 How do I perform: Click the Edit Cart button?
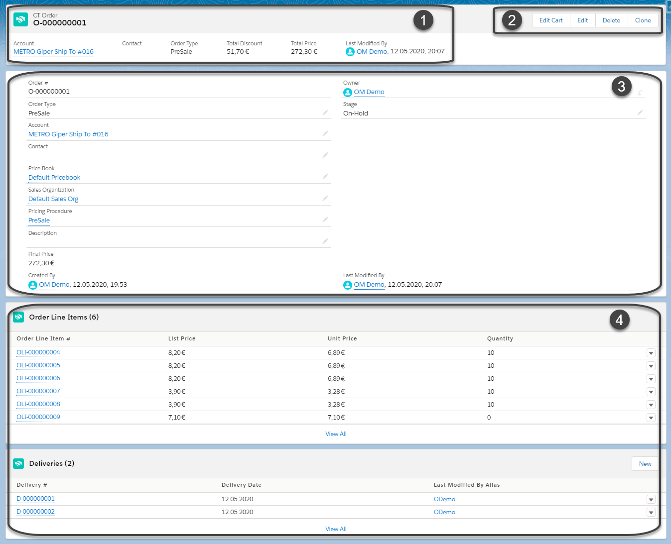(x=550, y=20)
